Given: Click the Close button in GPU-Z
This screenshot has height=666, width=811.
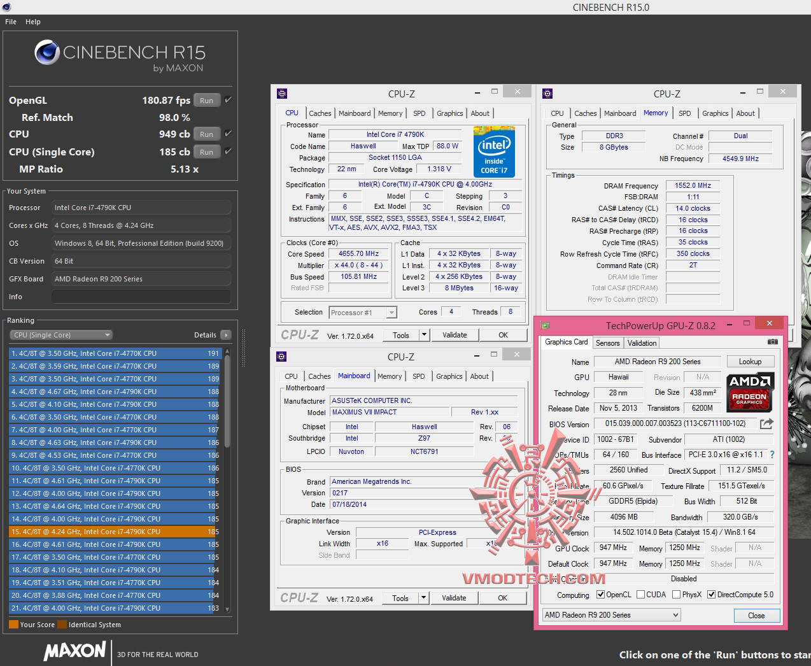Looking at the screenshot, I should point(756,616).
